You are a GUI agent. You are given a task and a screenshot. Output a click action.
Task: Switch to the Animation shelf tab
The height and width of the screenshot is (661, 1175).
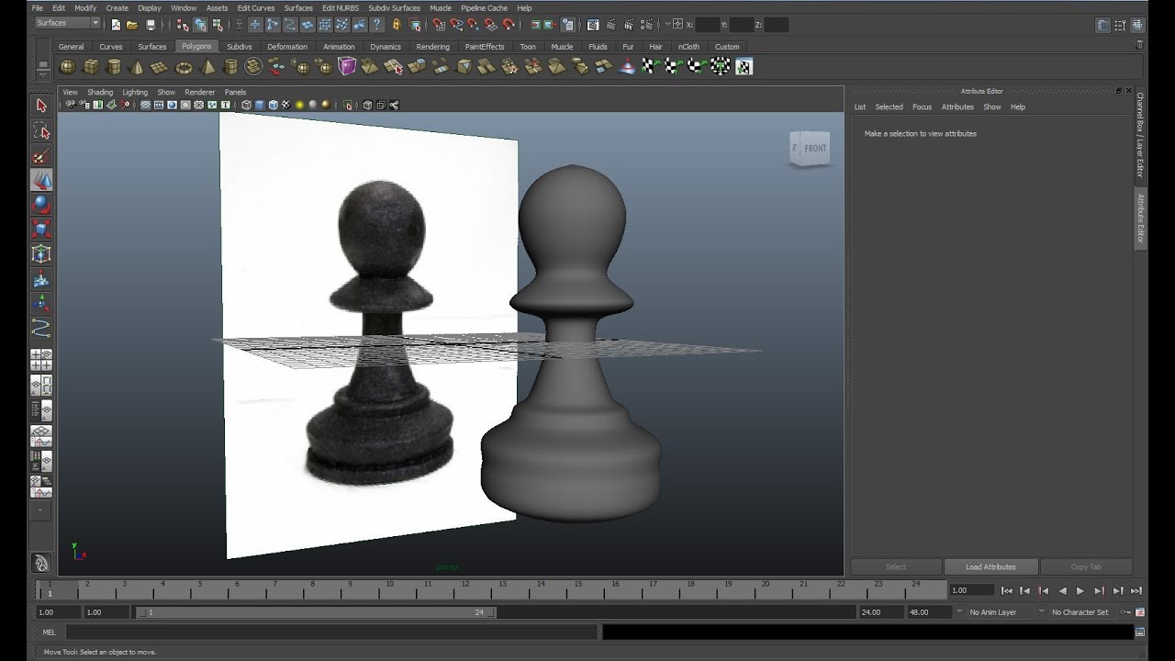click(339, 47)
